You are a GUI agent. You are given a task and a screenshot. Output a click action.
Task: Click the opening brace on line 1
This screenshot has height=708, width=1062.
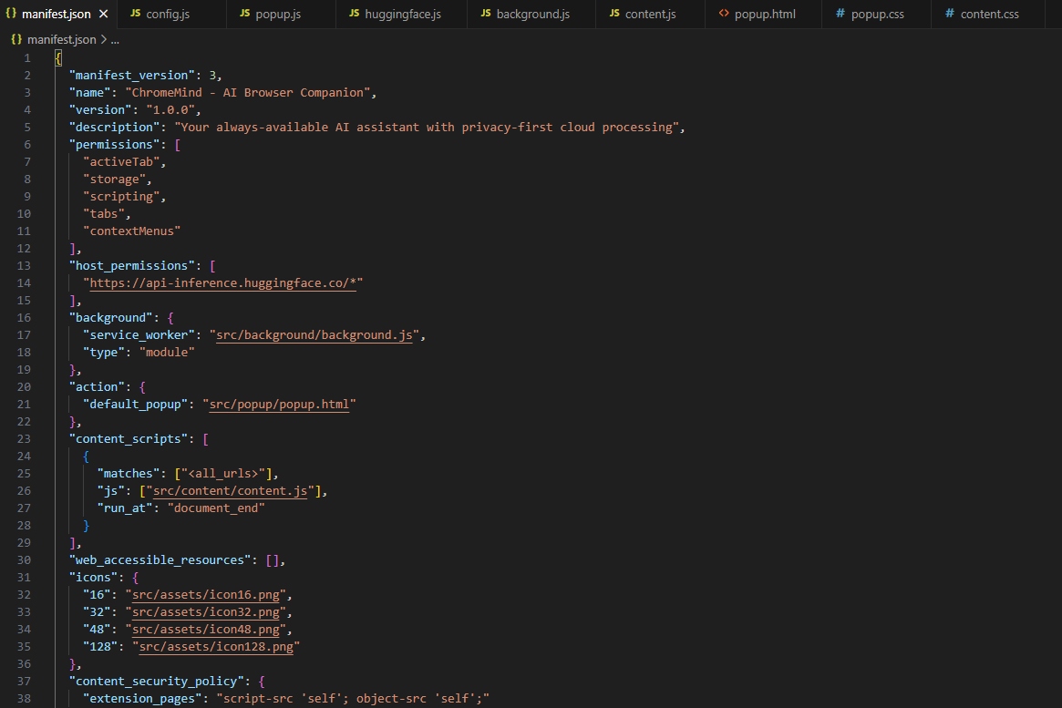58,58
